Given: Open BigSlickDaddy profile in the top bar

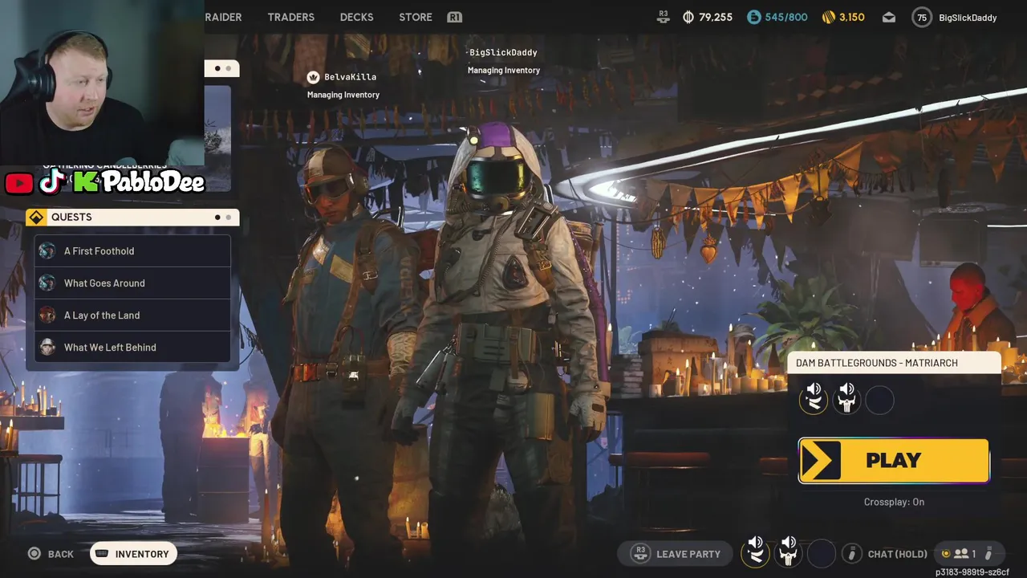Looking at the screenshot, I should coord(968,17).
